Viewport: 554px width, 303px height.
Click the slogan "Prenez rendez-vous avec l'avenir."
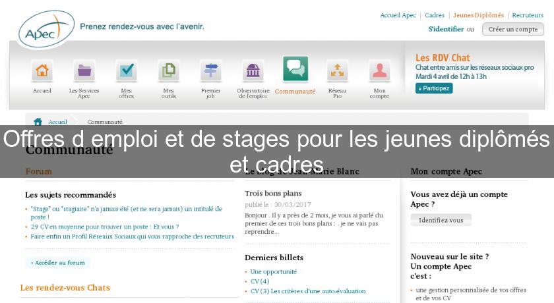(x=142, y=26)
